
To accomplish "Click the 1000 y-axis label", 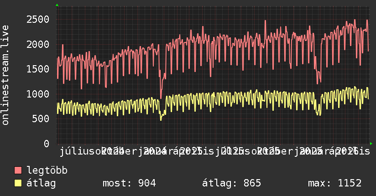I will click(x=38, y=94).
